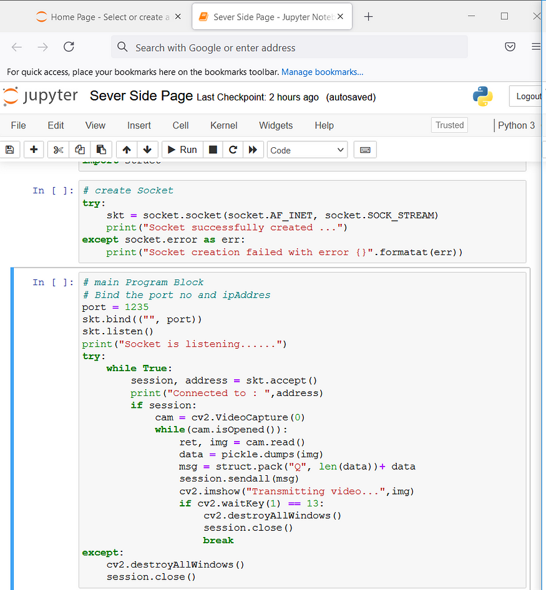The height and width of the screenshot is (590, 546).
Task: Click the Jupyter logo
Action: point(41,96)
